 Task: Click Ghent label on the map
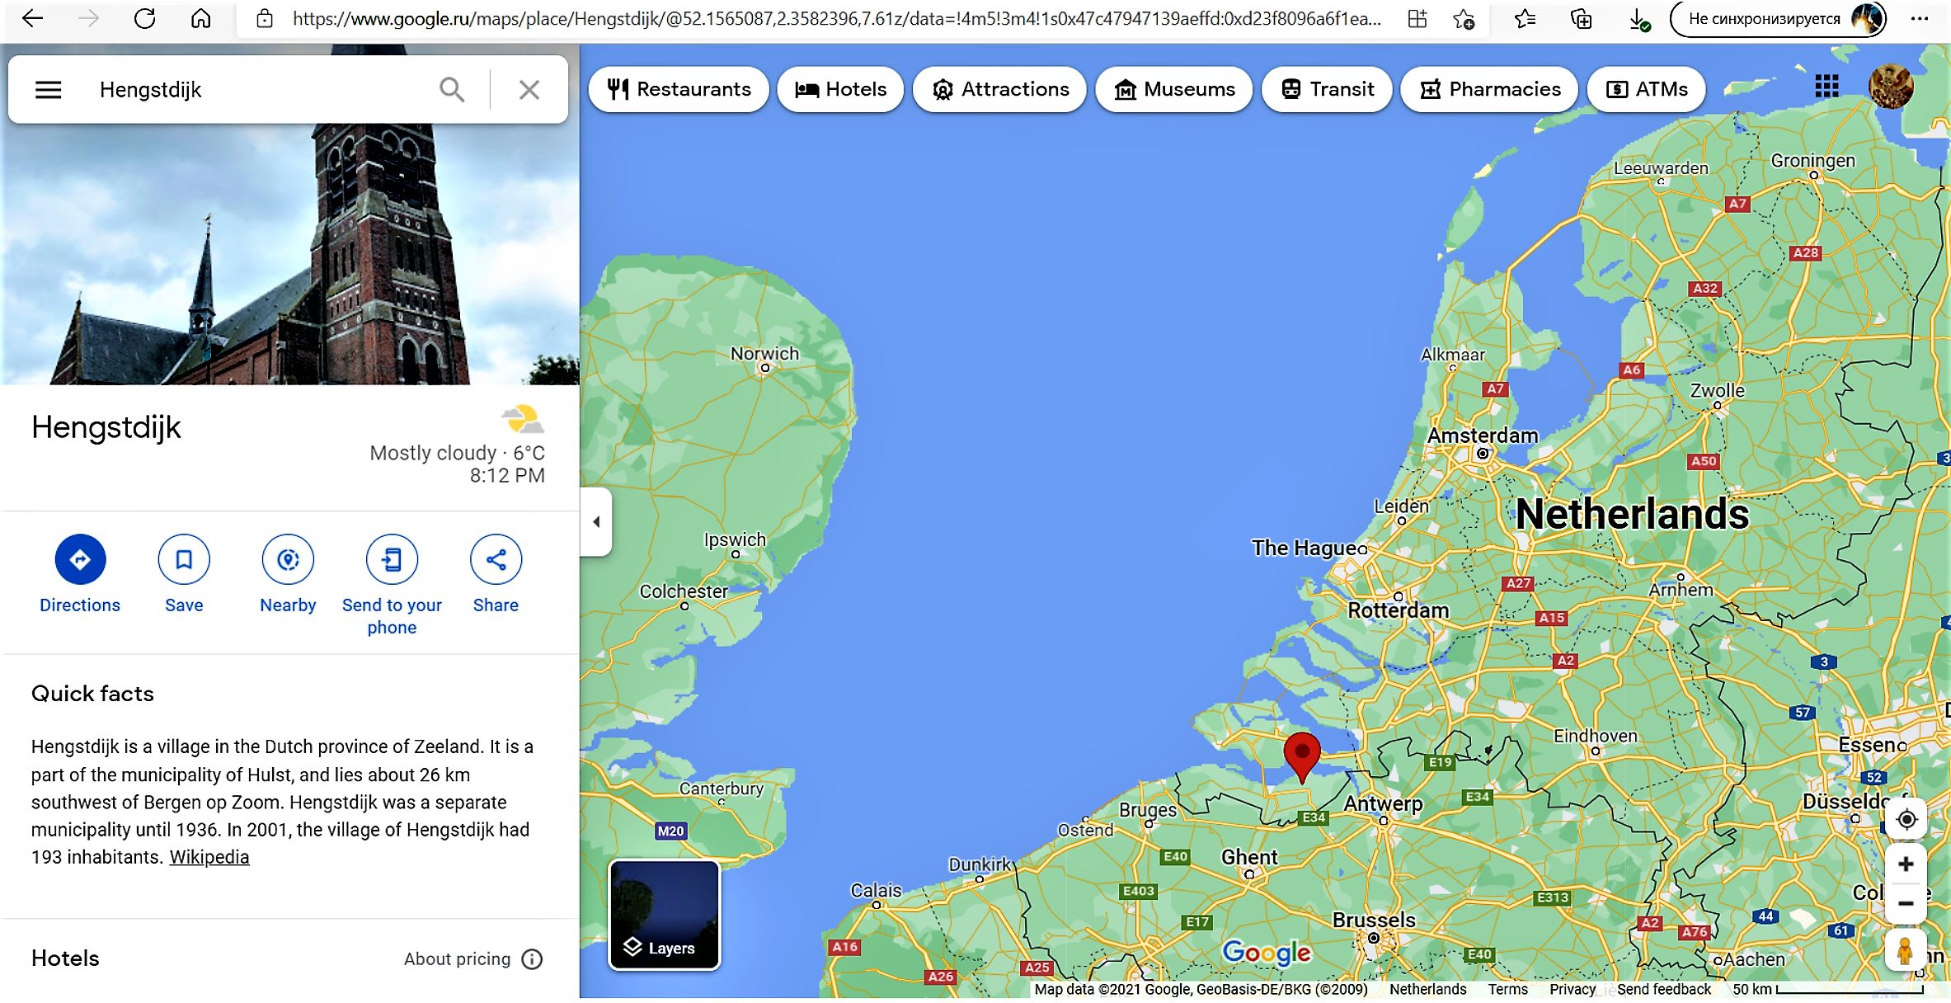(1249, 857)
